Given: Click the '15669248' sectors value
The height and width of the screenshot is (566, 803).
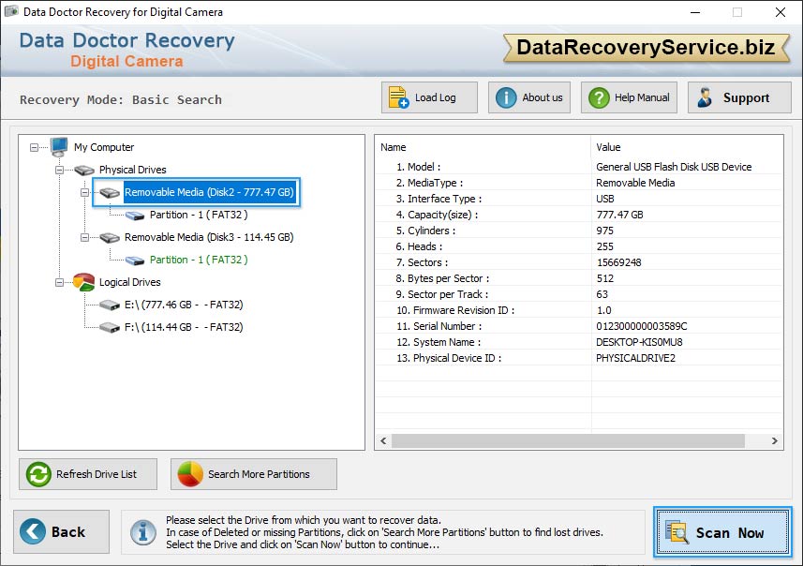Looking at the screenshot, I should (x=618, y=262).
